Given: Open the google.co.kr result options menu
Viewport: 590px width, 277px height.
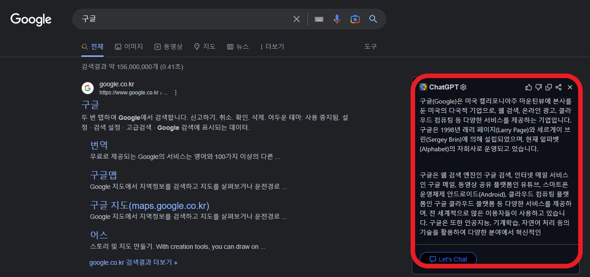Looking at the screenshot, I should pyautogui.click(x=176, y=93).
